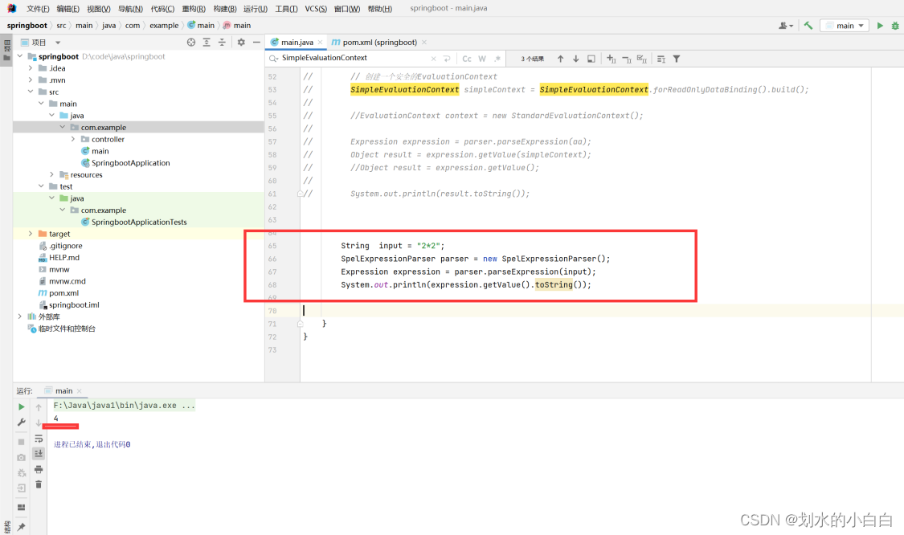904x535 pixels.
Task: Expand the .mvn folder
Action: tap(31, 80)
